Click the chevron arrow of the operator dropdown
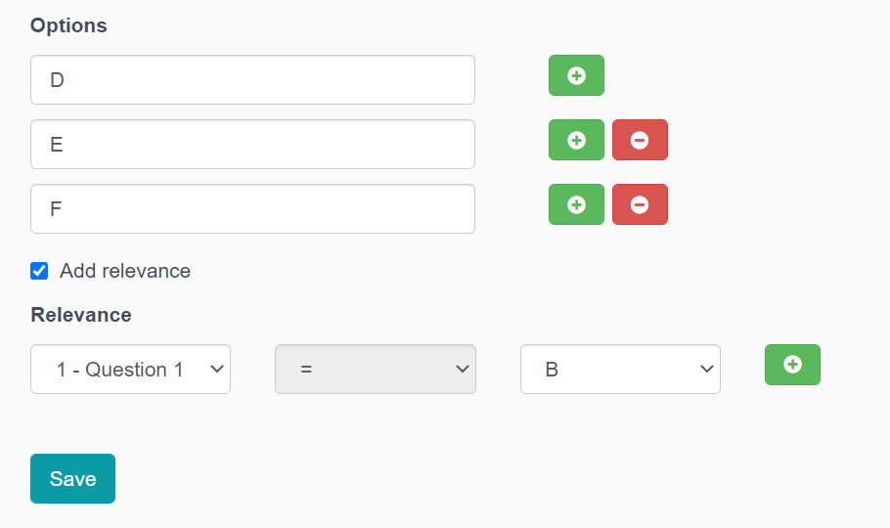The height and width of the screenshot is (528, 890). [x=463, y=370]
